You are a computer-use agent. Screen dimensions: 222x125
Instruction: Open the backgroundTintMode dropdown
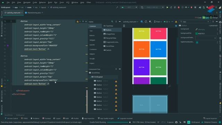tap(206, 38)
